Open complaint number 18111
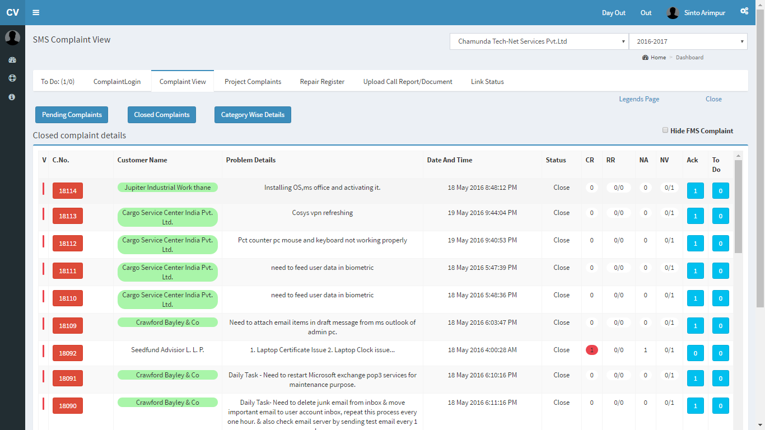Screen dimensions: 765x430 [68, 271]
